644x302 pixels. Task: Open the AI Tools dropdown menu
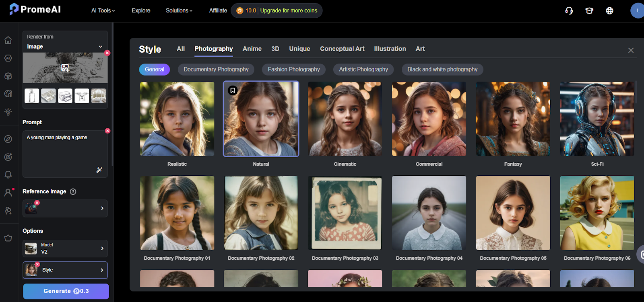103,10
